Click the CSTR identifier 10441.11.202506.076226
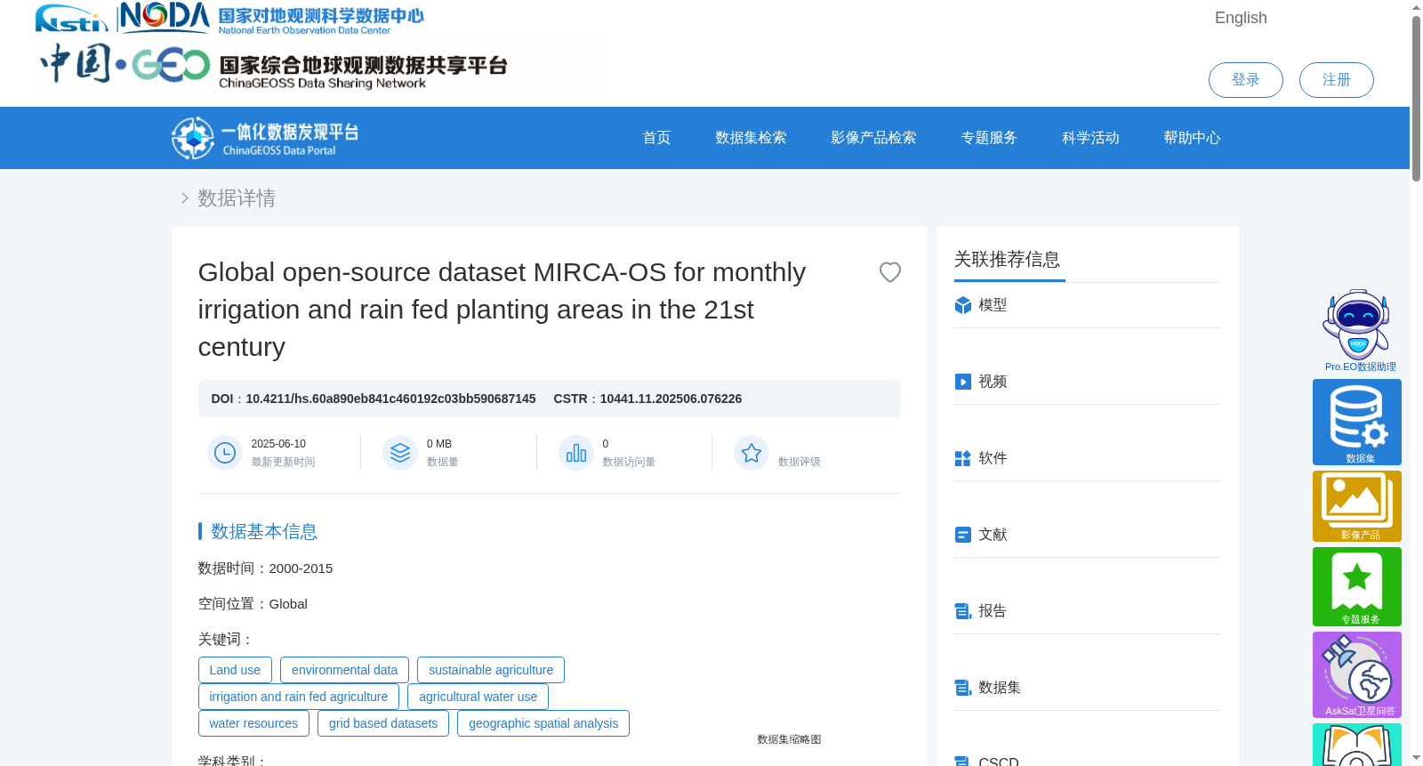Viewport: 1423px width, 766px height. coord(671,399)
